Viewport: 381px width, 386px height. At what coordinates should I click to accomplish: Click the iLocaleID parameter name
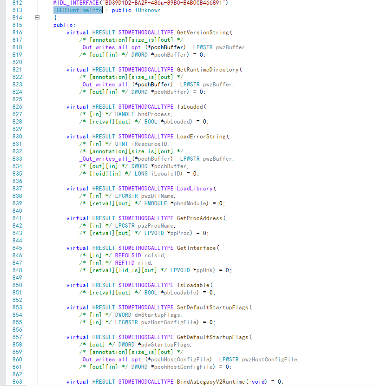[165, 174]
